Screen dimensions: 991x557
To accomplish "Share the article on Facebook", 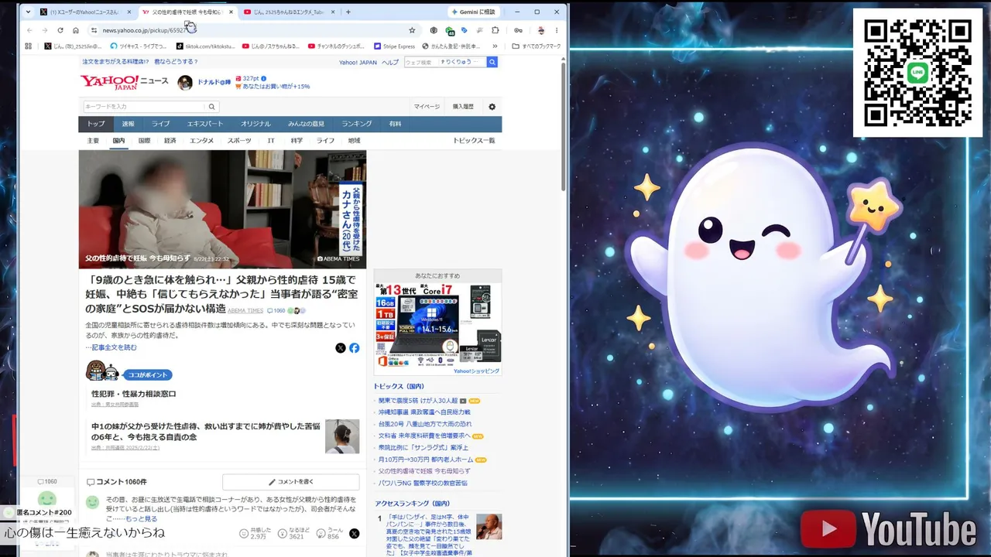I will tap(354, 348).
